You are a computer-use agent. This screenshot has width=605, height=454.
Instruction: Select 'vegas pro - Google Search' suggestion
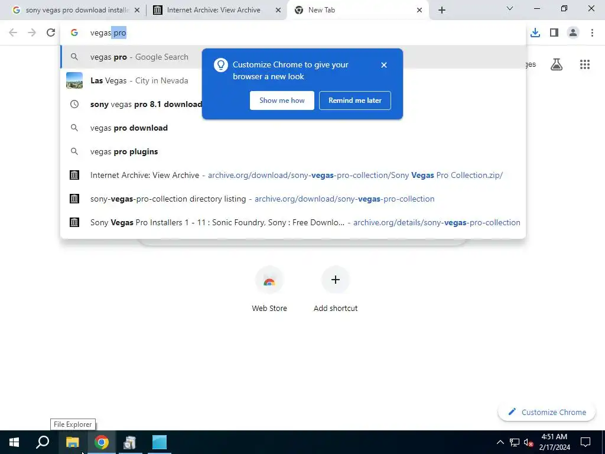(293, 57)
